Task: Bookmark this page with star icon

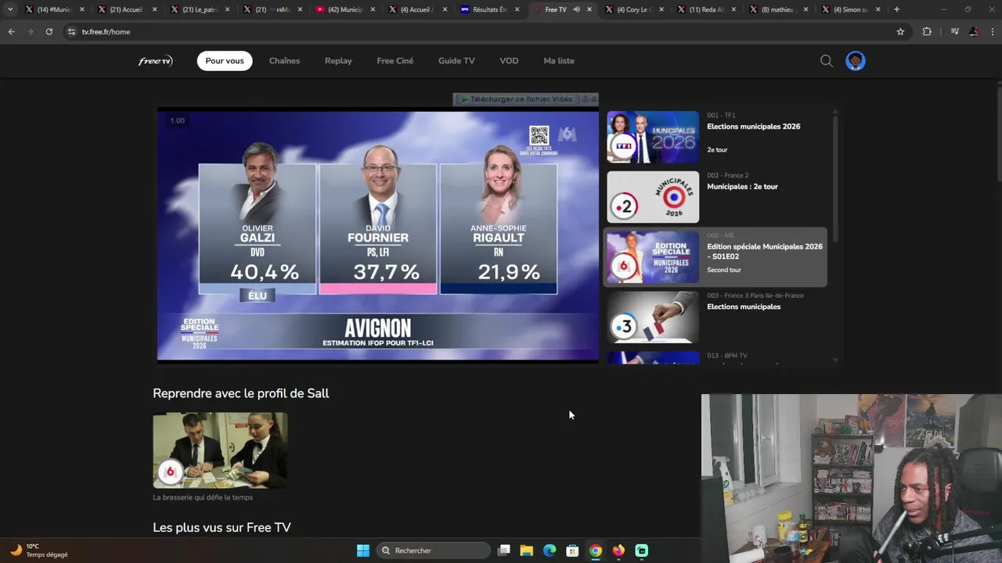Action: [x=900, y=31]
